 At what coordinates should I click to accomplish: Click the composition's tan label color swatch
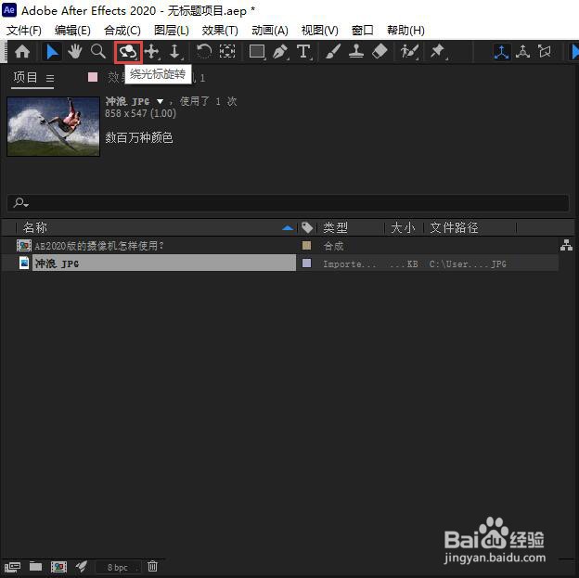[306, 246]
